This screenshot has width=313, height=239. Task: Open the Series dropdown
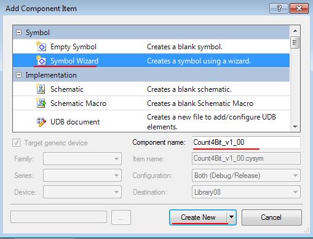click(82, 176)
